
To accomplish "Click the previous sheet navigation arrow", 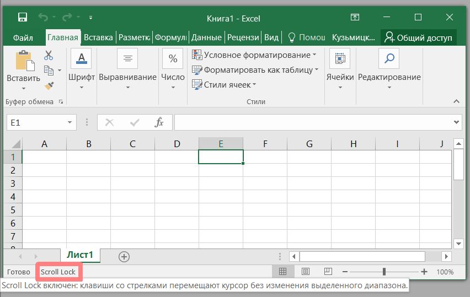I will coord(20,257).
